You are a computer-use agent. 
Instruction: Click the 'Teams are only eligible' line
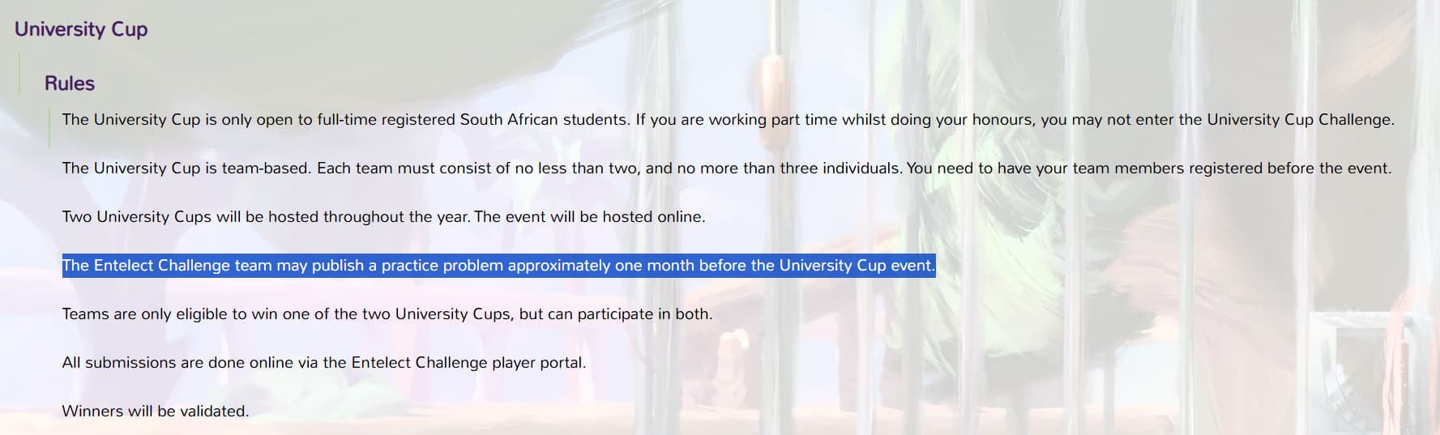coord(387,314)
